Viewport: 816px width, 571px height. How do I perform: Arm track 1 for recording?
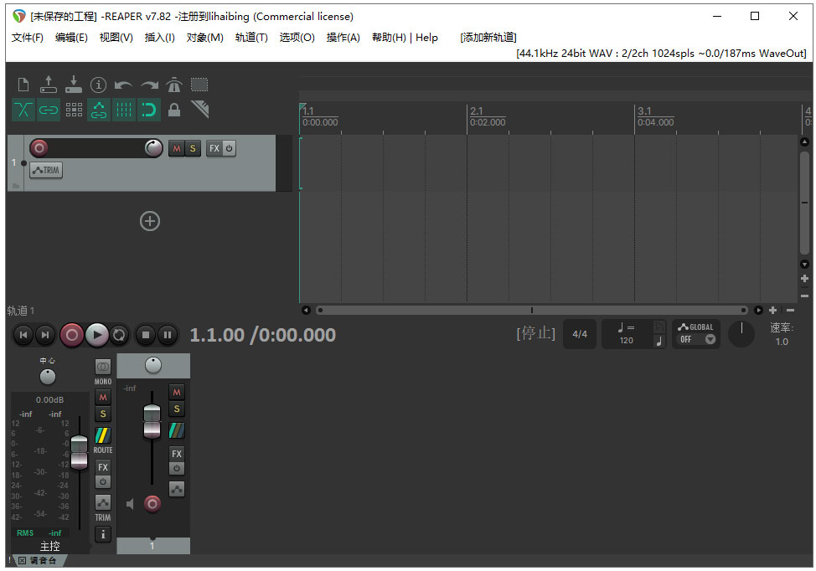point(39,148)
